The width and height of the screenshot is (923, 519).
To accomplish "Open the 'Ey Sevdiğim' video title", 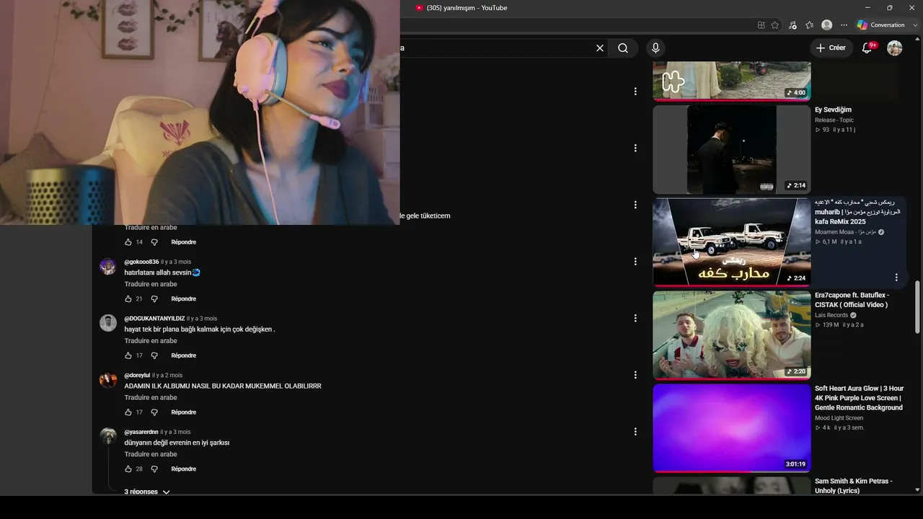I will (833, 110).
